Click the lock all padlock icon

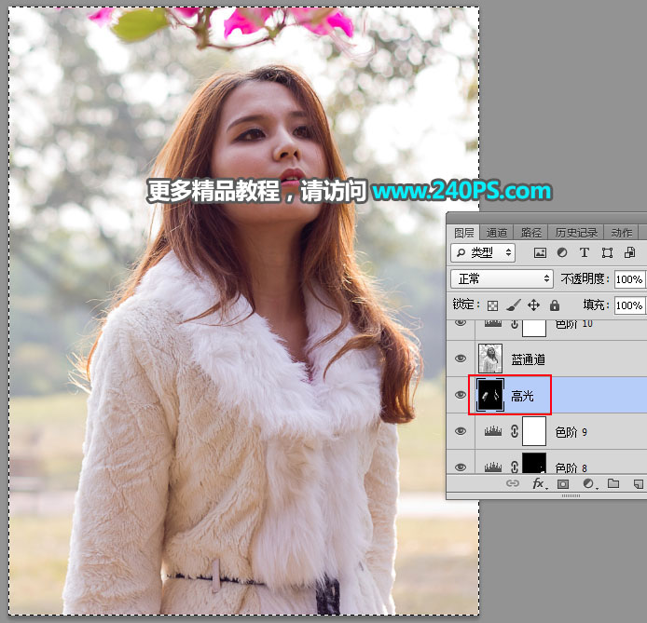554,305
